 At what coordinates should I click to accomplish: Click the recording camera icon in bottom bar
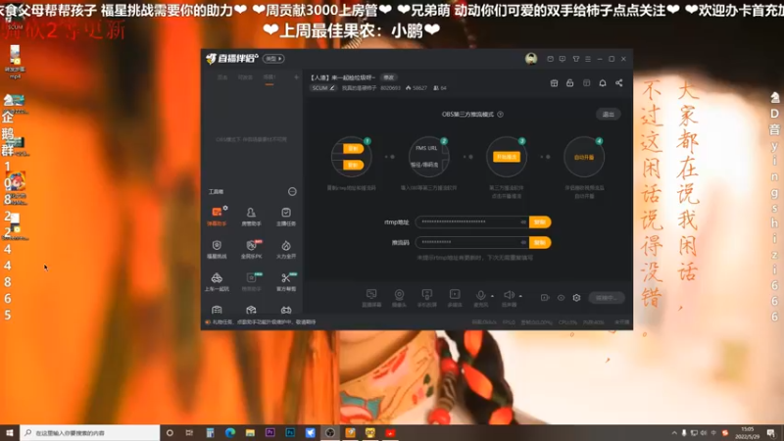(x=545, y=298)
